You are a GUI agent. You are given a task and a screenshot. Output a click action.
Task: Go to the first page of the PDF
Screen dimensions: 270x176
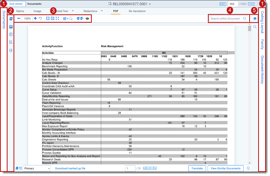tap(145, 168)
